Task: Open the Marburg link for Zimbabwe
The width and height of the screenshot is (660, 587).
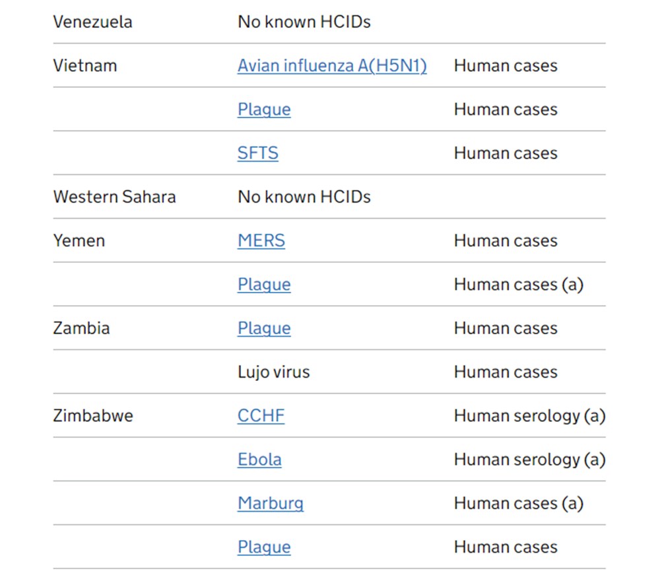Action: 271,503
